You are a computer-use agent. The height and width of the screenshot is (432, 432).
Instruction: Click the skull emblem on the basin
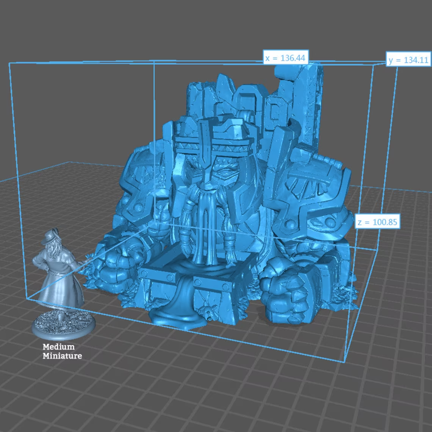208,311
